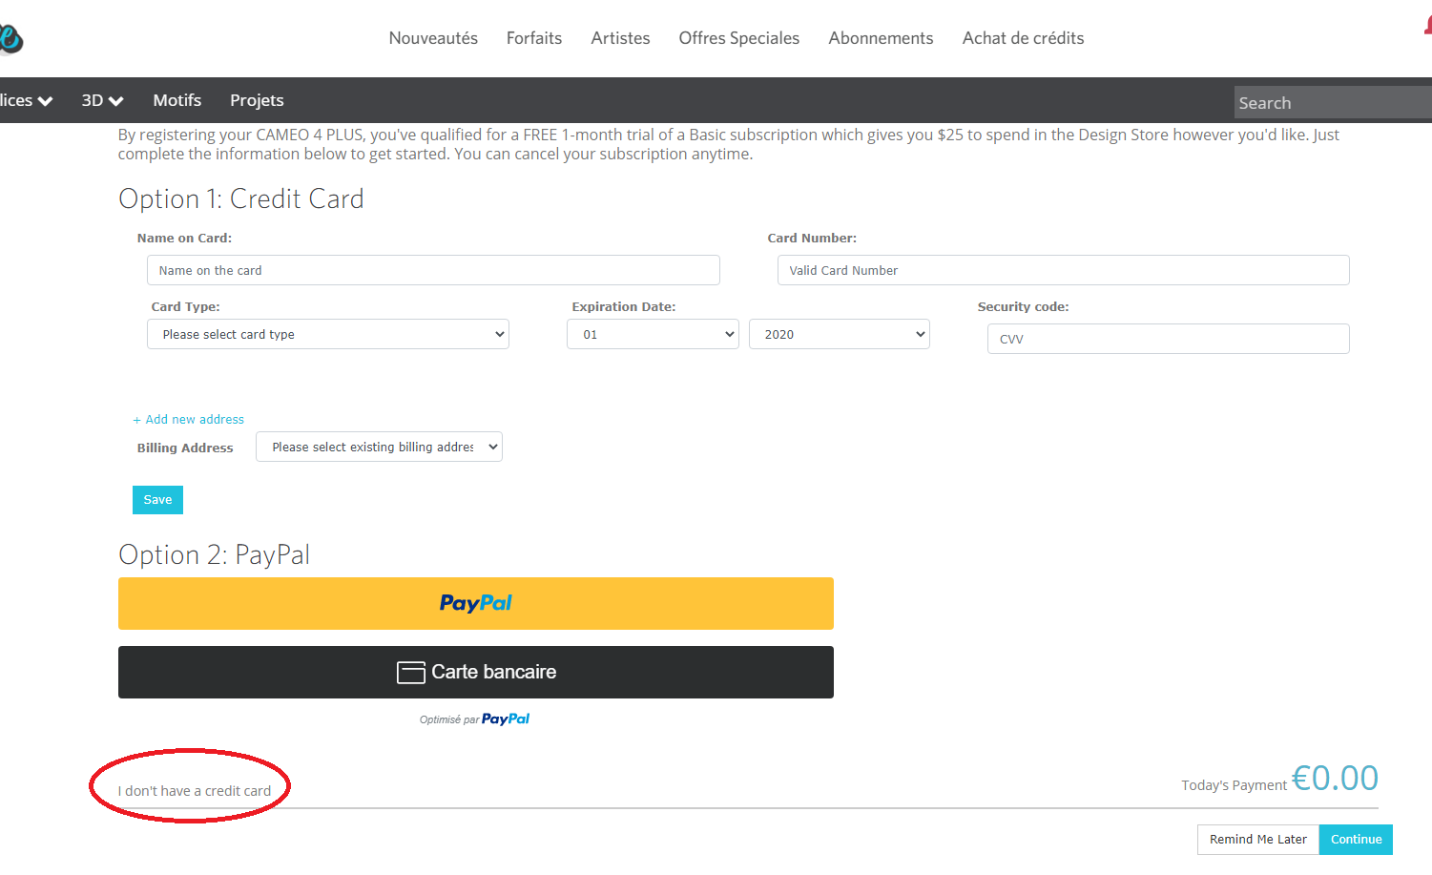Viewport: 1432px width, 875px height.
Task: Open Offres Speciales in navigation
Action: 738,38
